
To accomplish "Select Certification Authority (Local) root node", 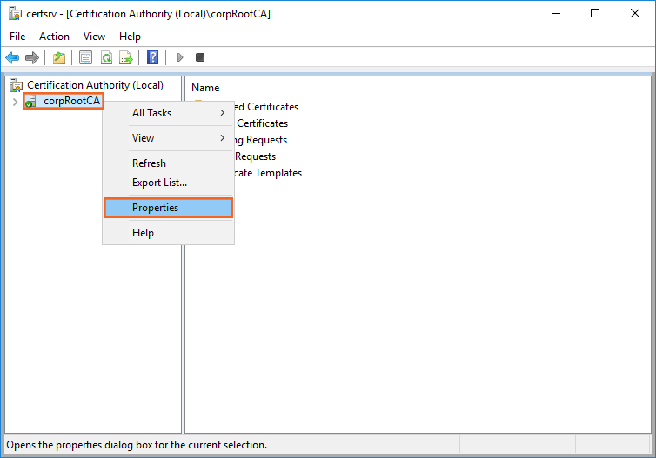I will pos(94,85).
